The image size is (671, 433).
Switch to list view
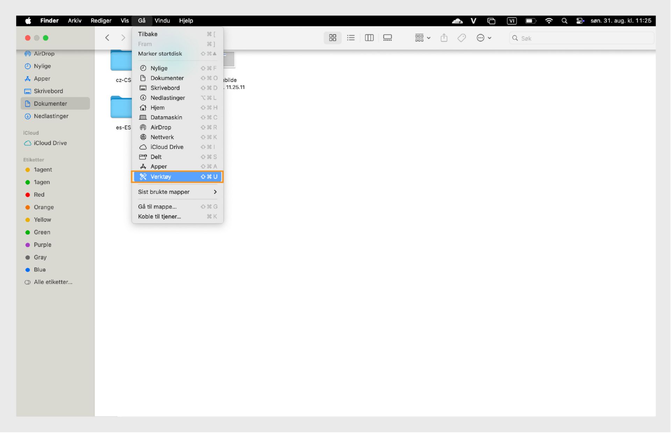351,38
